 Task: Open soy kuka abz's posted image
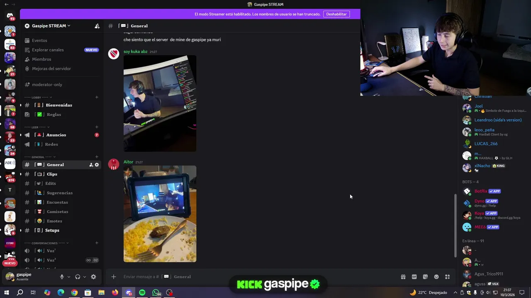click(x=160, y=103)
